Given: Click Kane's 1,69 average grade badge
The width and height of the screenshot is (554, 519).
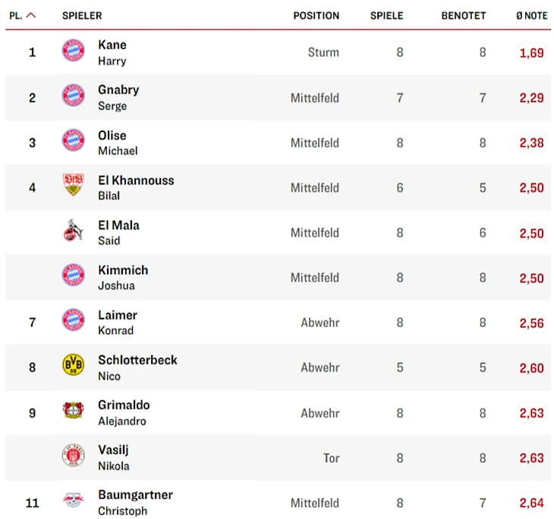Looking at the screenshot, I should tap(531, 53).
